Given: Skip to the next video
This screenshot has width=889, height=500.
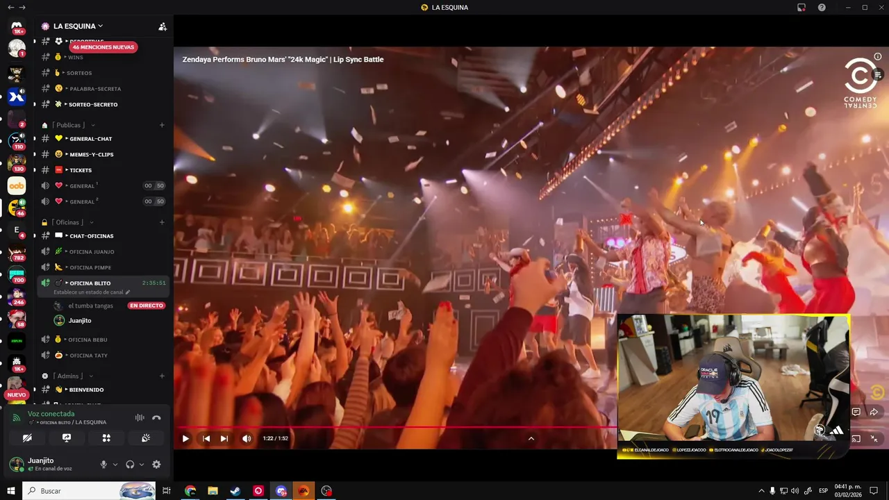Looking at the screenshot, I should pyautogui.click(x=224, y=438).
